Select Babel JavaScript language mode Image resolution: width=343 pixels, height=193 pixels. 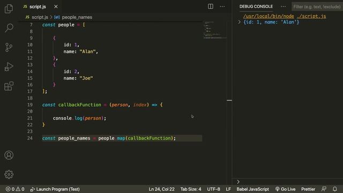pos(252,189)
